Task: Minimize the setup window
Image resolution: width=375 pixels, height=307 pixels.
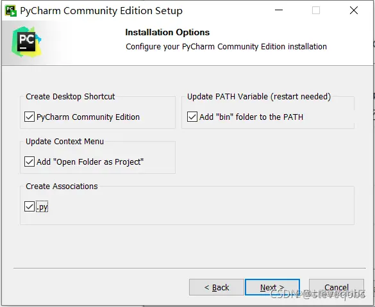Action: (279, 10)
